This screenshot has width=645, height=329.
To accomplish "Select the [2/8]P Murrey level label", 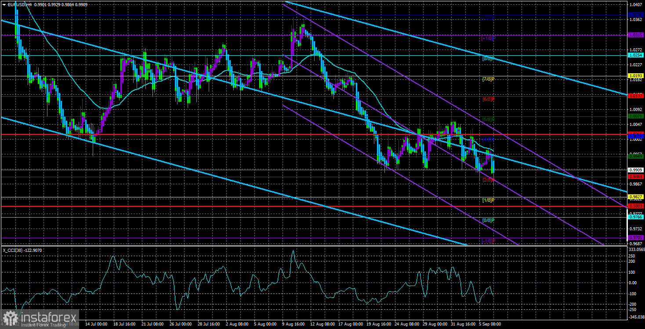I will (488, 180).
